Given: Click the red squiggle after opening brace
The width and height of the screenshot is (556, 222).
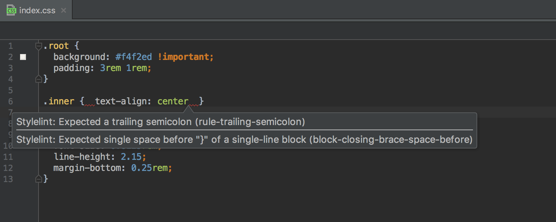Looking at the screenshot, I should click(90, 105).
